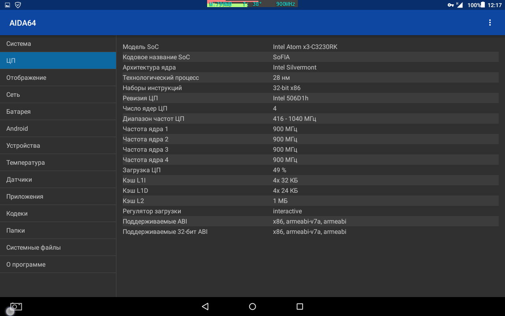Select the Частота ядра 1 label
Viewport: 505px width, 316px height.
[145, 129]
